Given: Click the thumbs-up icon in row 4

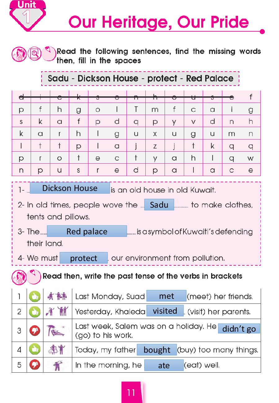Looking at the screenshot, I should (34, 350).
